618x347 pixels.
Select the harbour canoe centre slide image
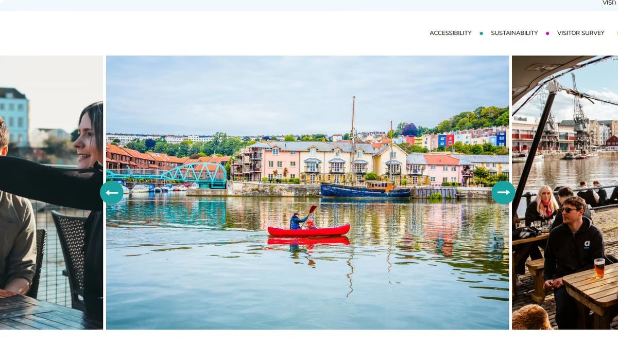point(307,192)
